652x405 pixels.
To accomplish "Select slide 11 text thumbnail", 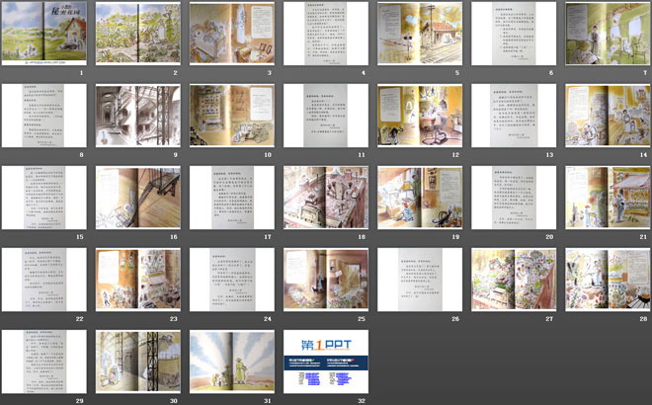I will 326,116.
